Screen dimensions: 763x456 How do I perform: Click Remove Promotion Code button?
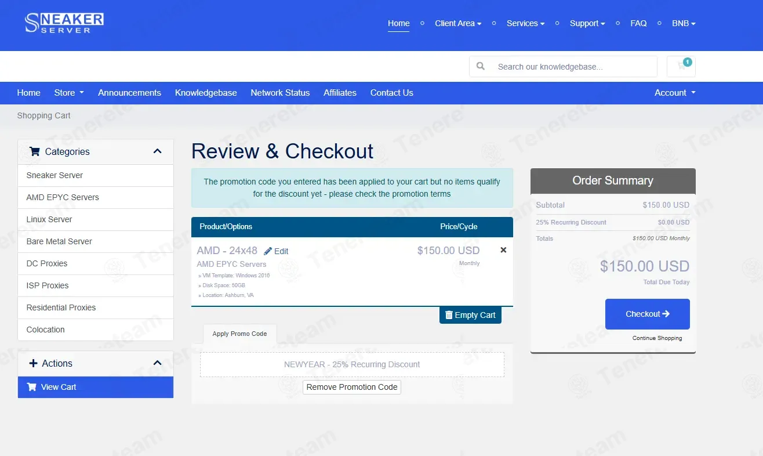[352, 387]
